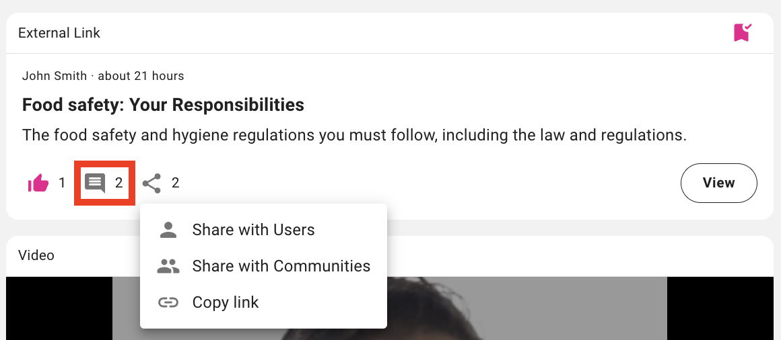This screenshot has width=781, height=340.
Task: Click the "about 21 hours" timestamp
Action: point(141,76)
